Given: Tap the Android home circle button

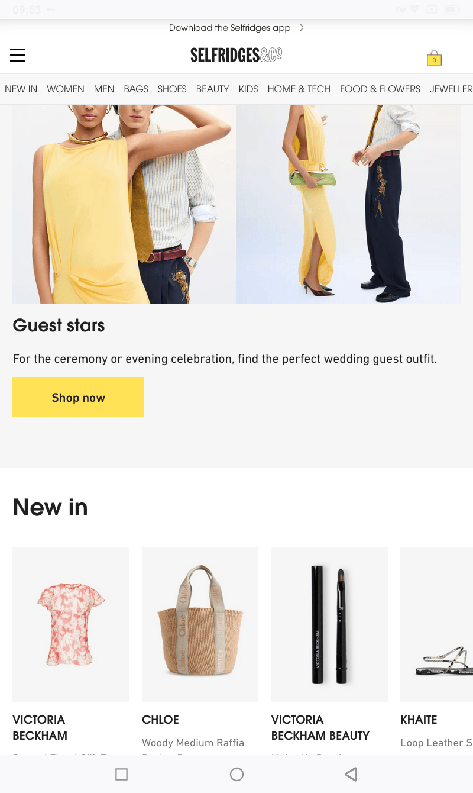Looking at the screenshot, I should pos(237,774).
